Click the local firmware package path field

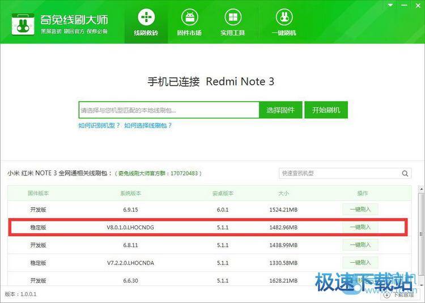[168, 110]
